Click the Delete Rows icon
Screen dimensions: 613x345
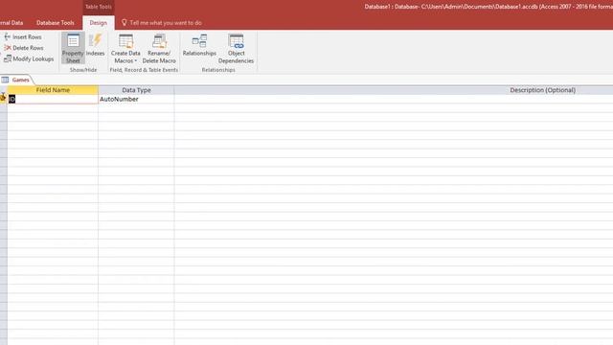pos(8,48)
